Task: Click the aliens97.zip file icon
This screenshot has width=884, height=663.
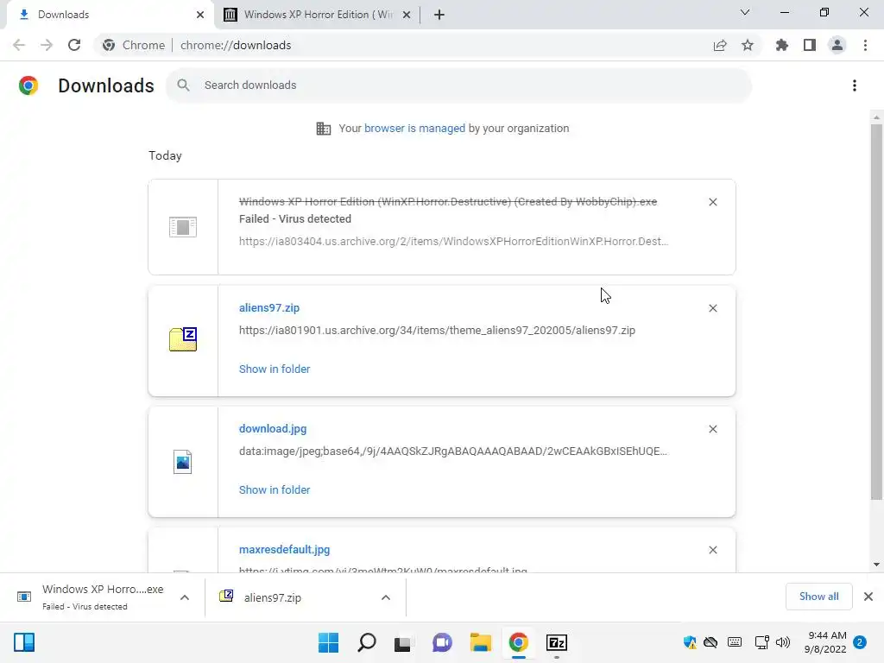Action: point(183,338)
